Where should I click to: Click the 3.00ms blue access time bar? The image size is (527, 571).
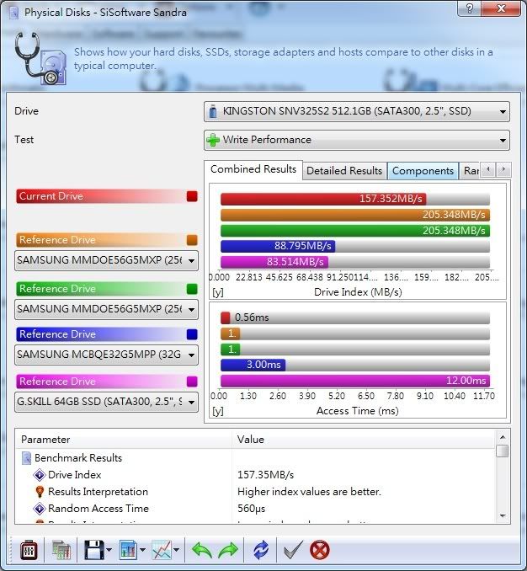pyautogui.click(x=253, y=365)
